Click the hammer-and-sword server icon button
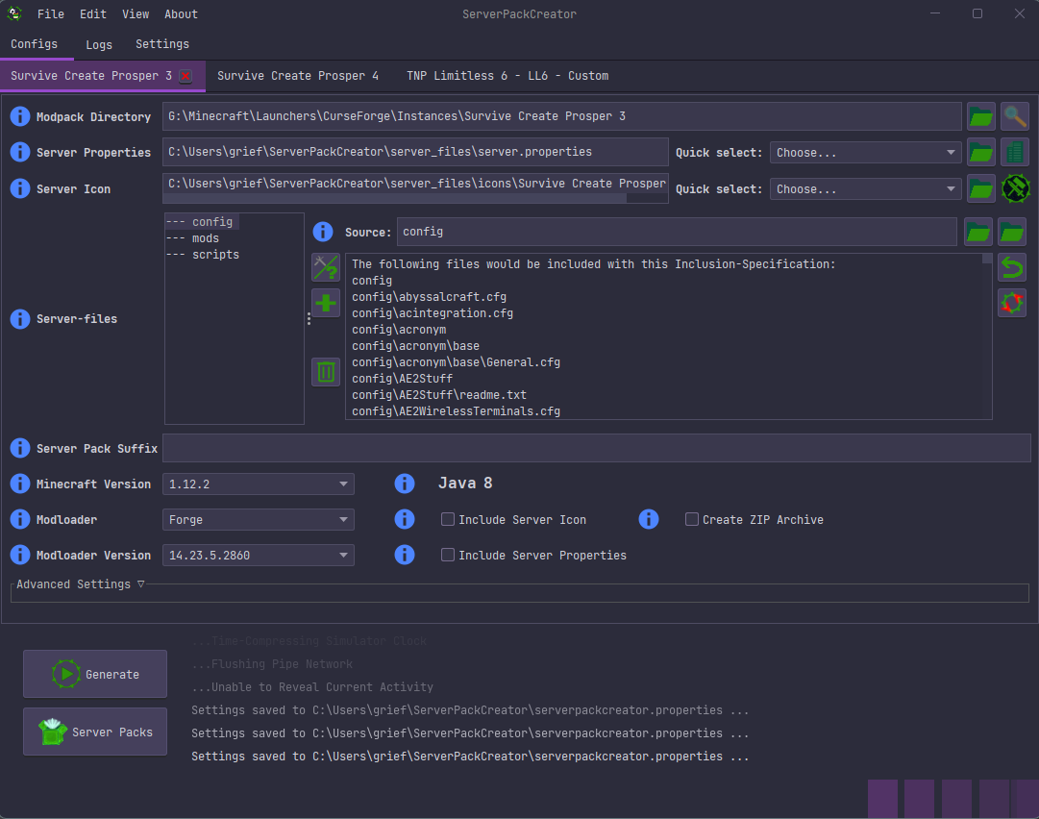Viewport: 1039px width, 819px height. 1015,188
